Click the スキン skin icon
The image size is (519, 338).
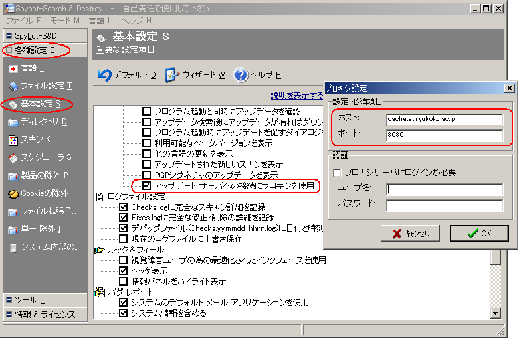[x=13, y=140]
